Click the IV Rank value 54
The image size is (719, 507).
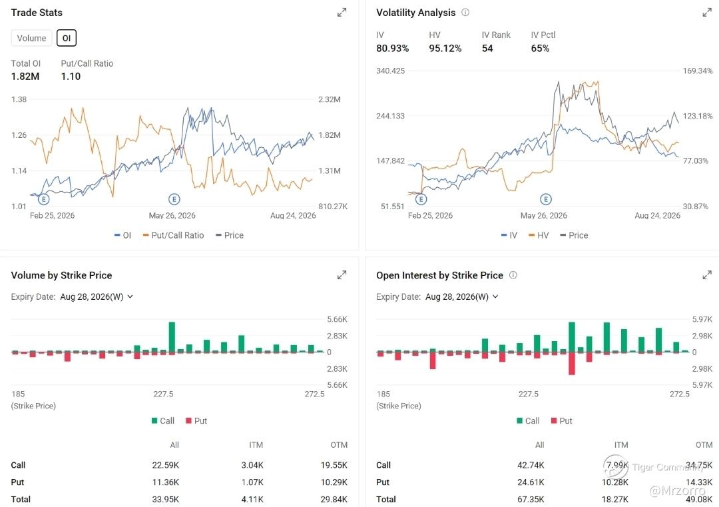(x=487, y=49)
